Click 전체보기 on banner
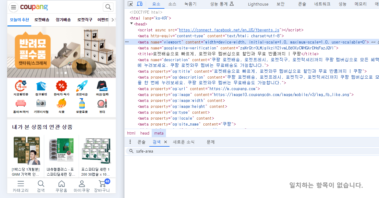This screenshot has width=379, height=198. tap(105, 72)
